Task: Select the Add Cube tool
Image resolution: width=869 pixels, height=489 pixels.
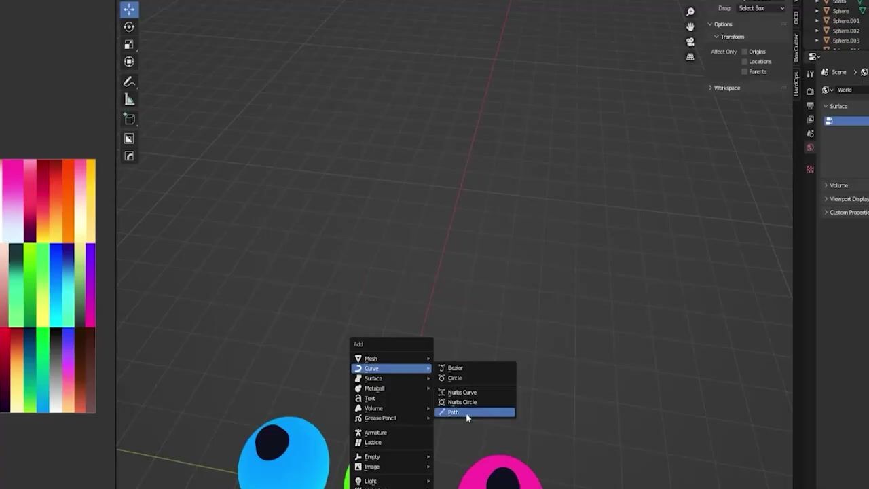Action: (x=129, y=120)
